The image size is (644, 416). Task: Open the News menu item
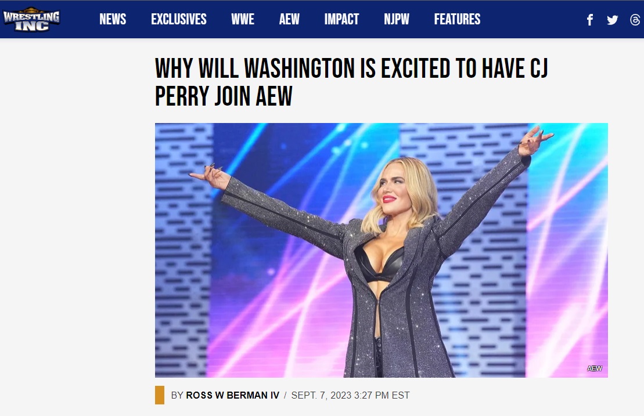click(113, 19)
